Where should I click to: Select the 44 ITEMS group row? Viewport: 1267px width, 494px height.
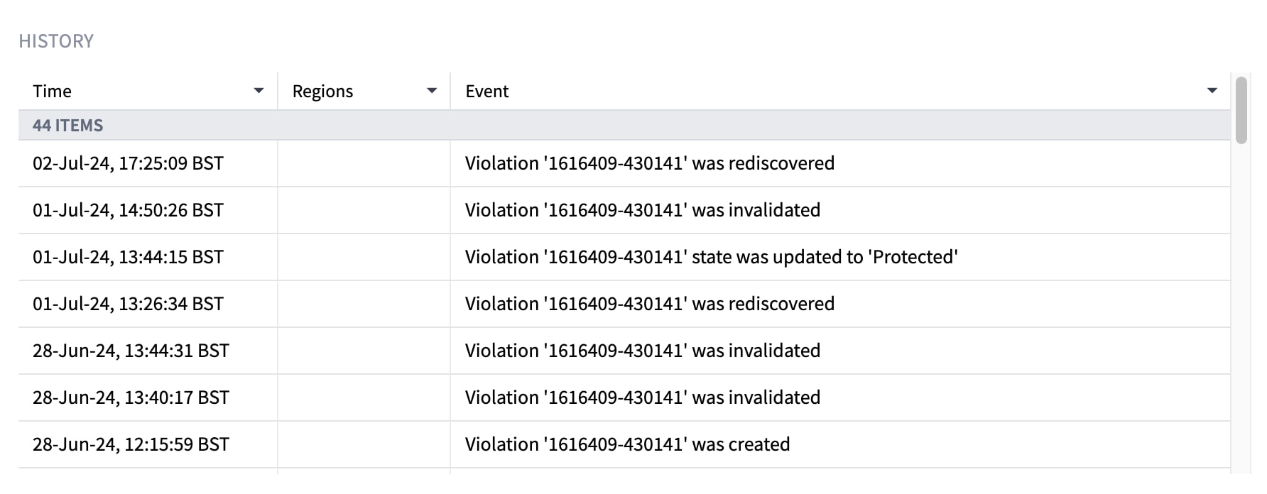click(x=624, y=125)
